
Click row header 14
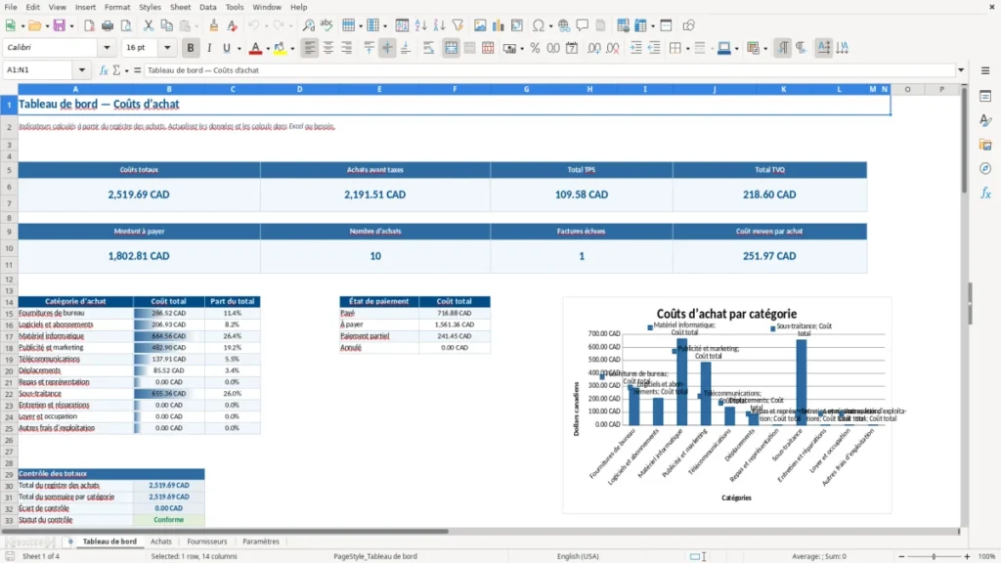click(9, 302)
